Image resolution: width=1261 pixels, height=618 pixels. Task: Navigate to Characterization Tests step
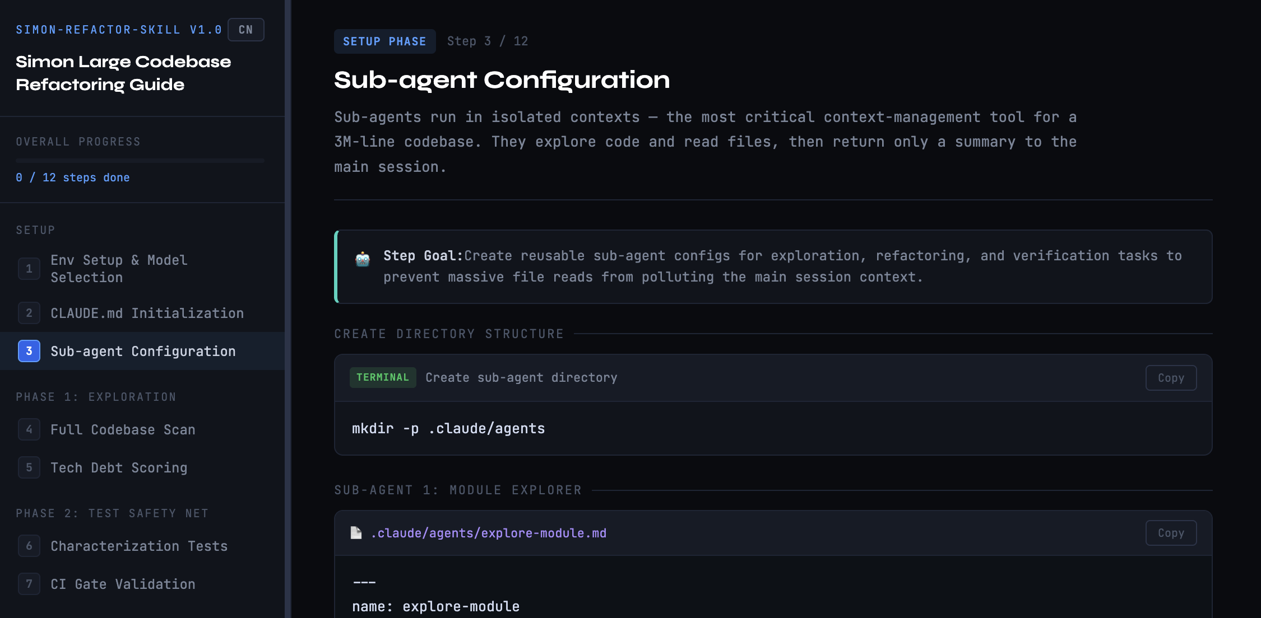click(139, 546)
